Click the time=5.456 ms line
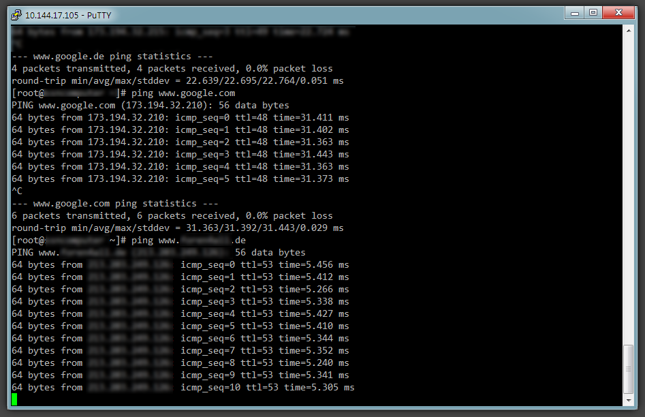This screenshot has height=417, width=645. [x=180, y=265]
